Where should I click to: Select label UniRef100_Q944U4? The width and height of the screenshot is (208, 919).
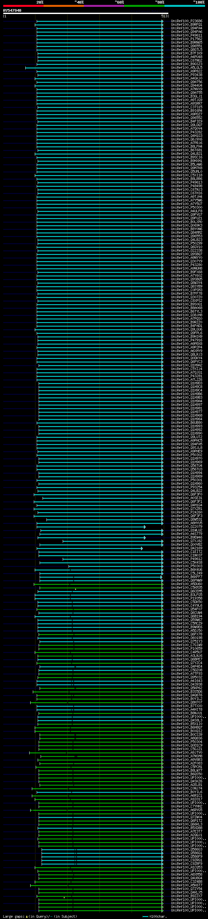click(x=187, y=86)
